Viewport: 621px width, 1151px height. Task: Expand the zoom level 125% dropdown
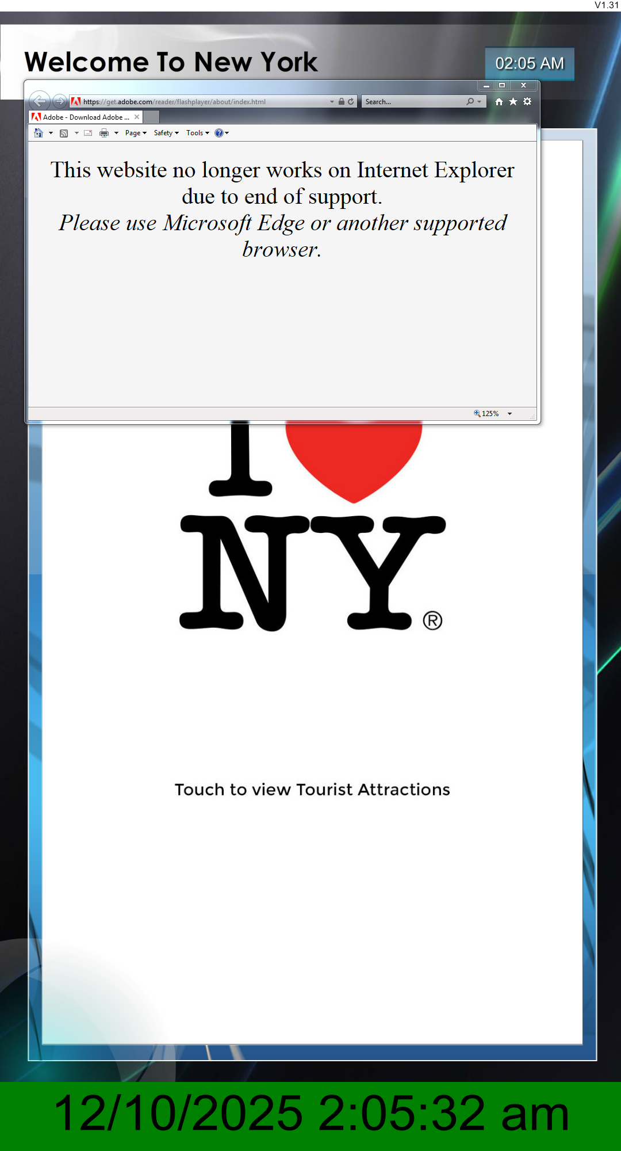tap(509, 414)
